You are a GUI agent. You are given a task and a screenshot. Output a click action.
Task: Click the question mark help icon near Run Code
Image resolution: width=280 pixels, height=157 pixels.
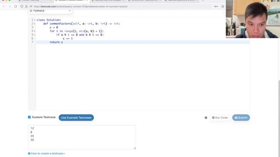pyautogui.click(x=206, y=118)
